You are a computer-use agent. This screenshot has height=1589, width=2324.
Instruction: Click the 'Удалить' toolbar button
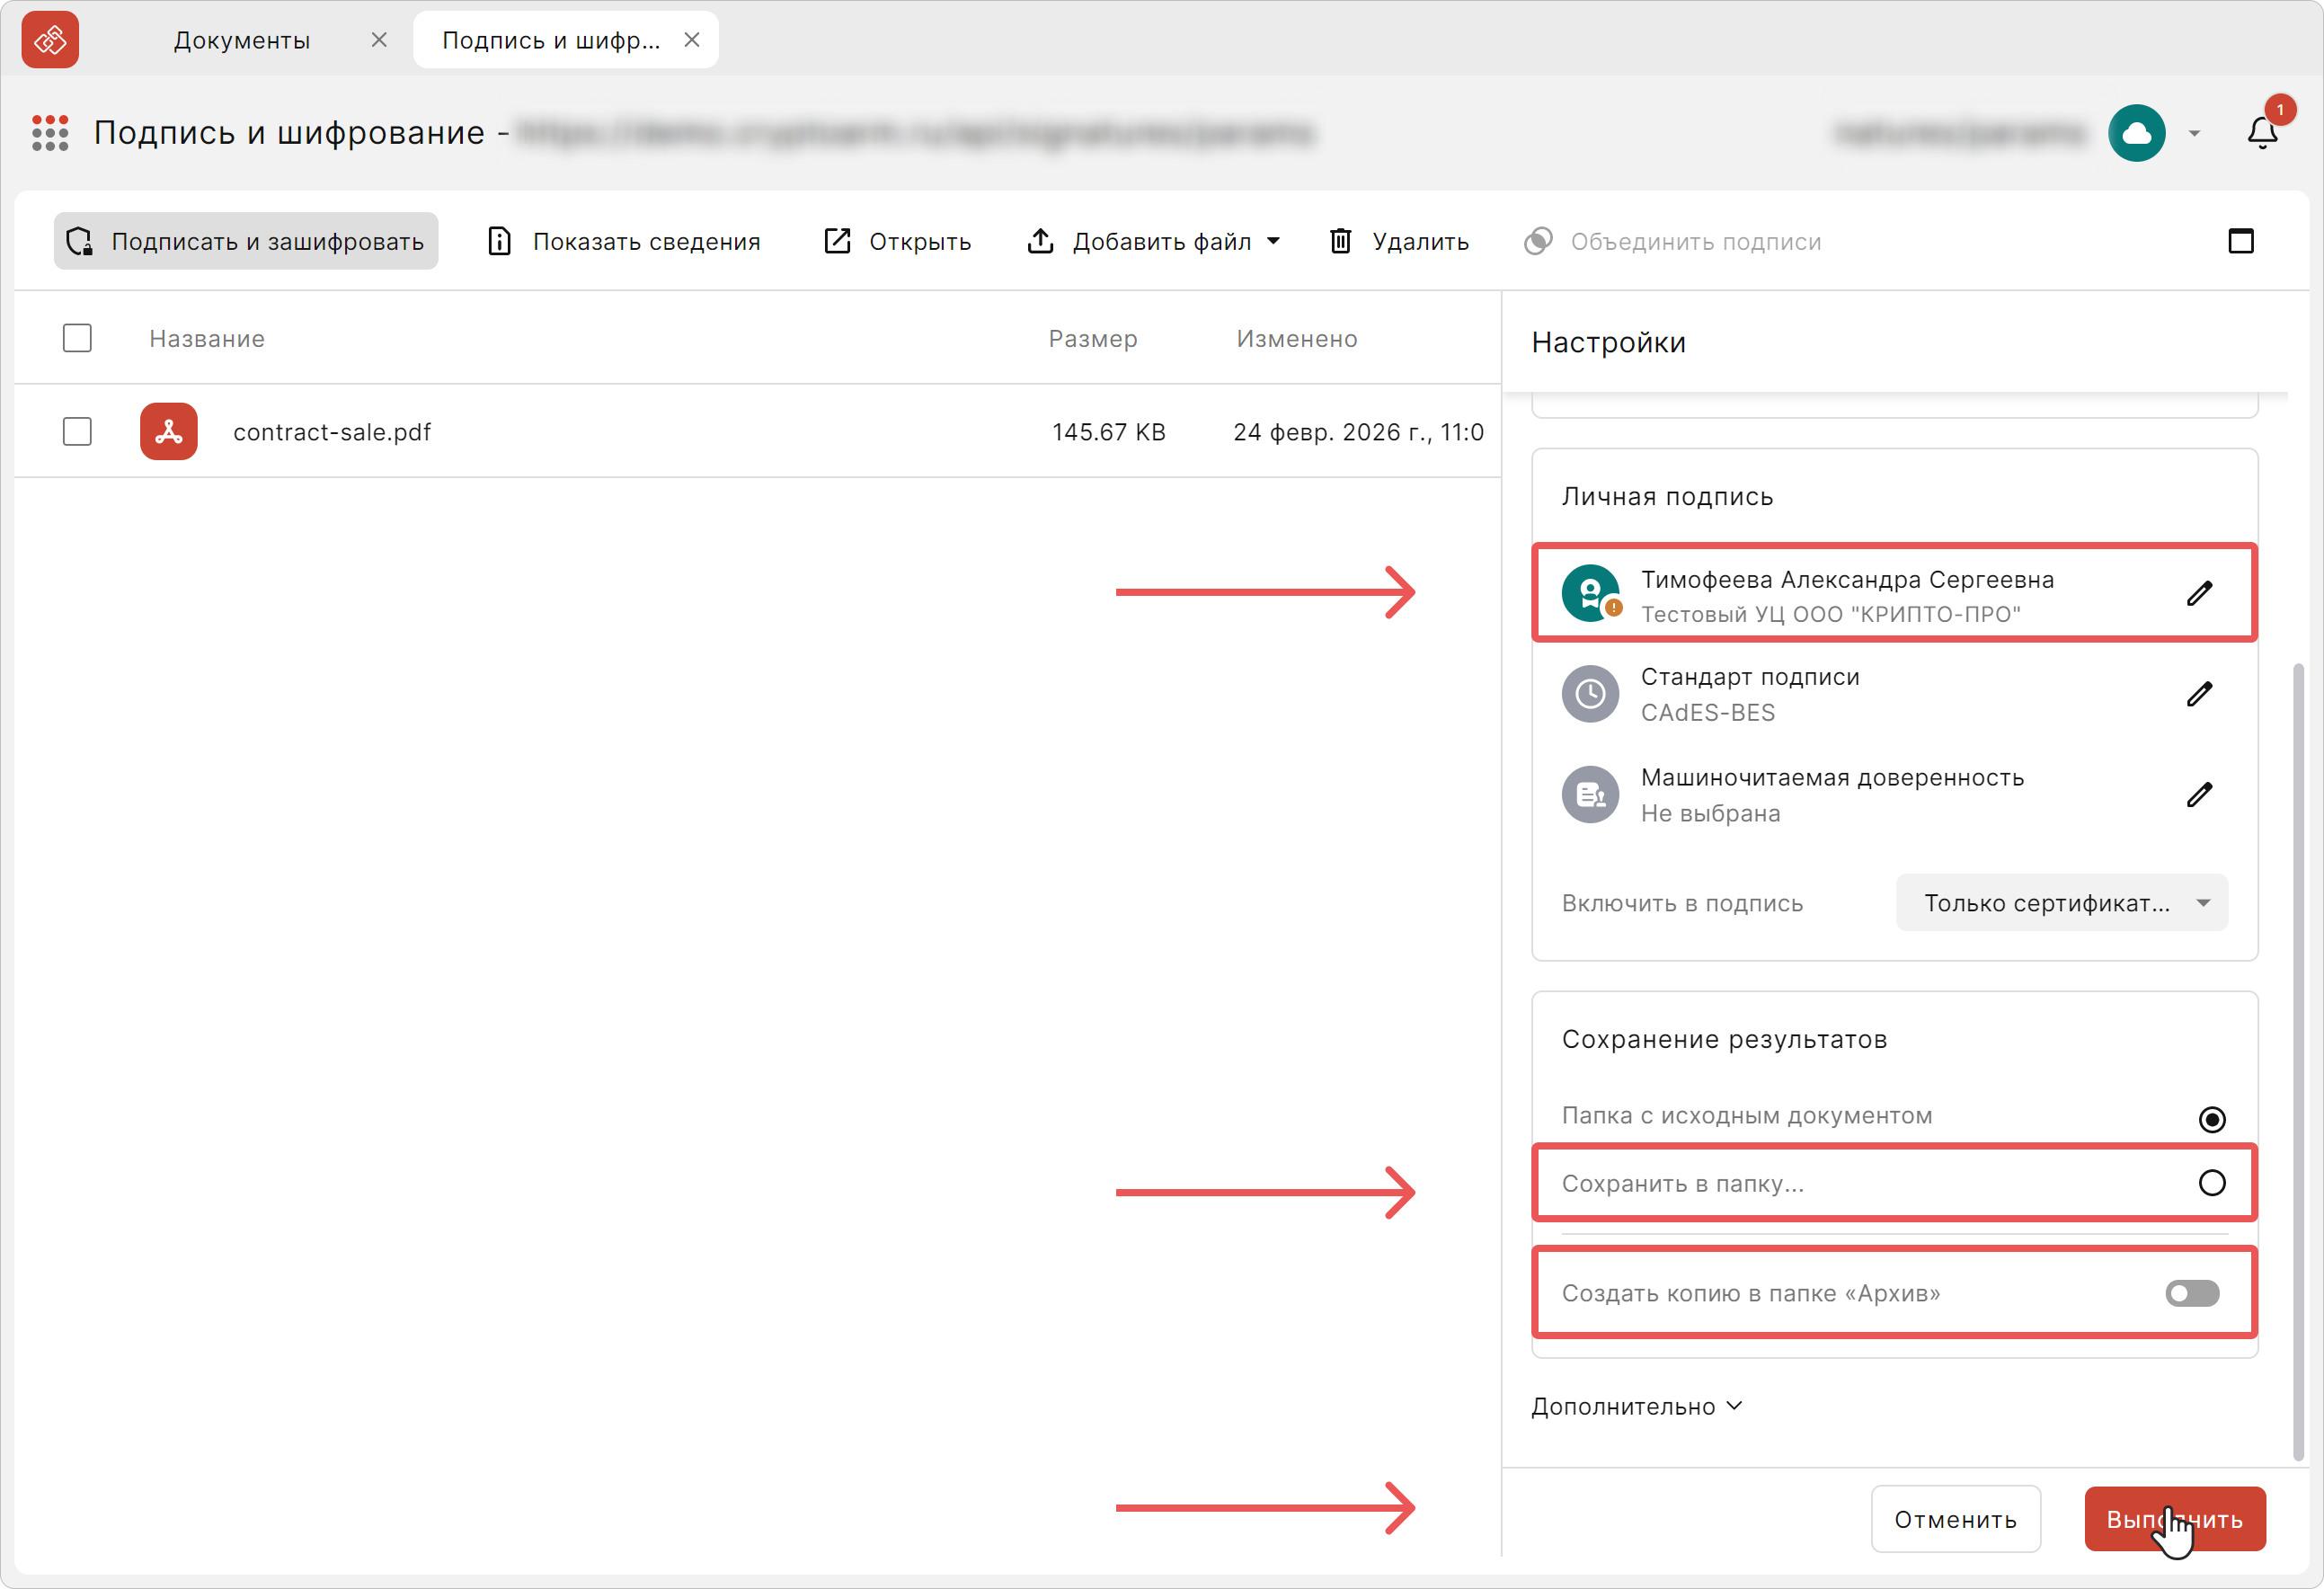tap(1399, 241)
